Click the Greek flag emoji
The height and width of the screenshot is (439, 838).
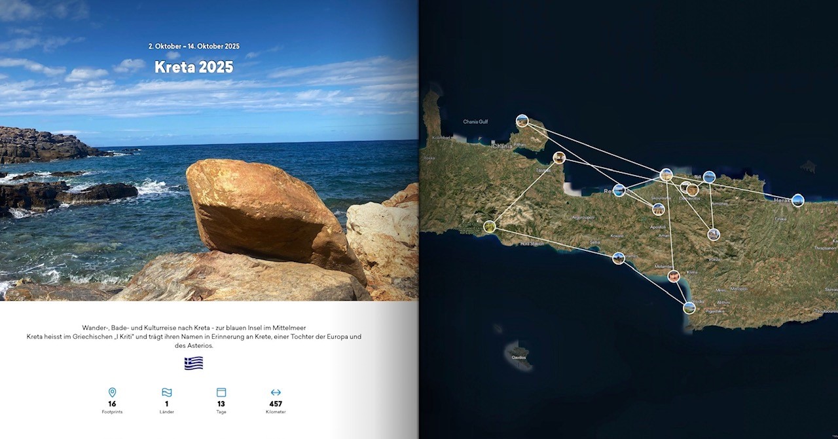coord(194,363)
